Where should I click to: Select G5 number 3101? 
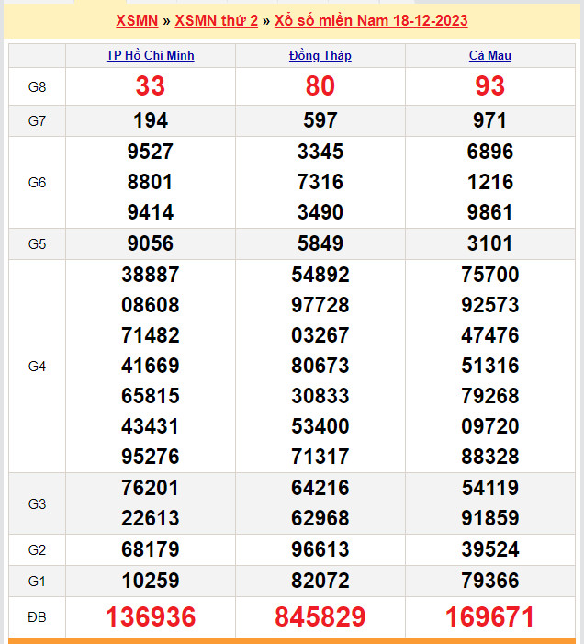pos(489,243)
